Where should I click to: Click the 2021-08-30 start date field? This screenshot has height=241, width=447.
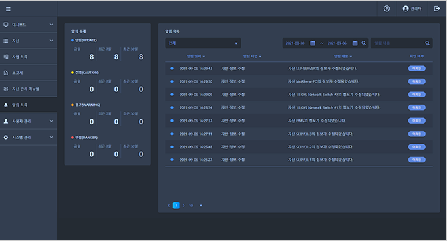(x=295, y=43)
